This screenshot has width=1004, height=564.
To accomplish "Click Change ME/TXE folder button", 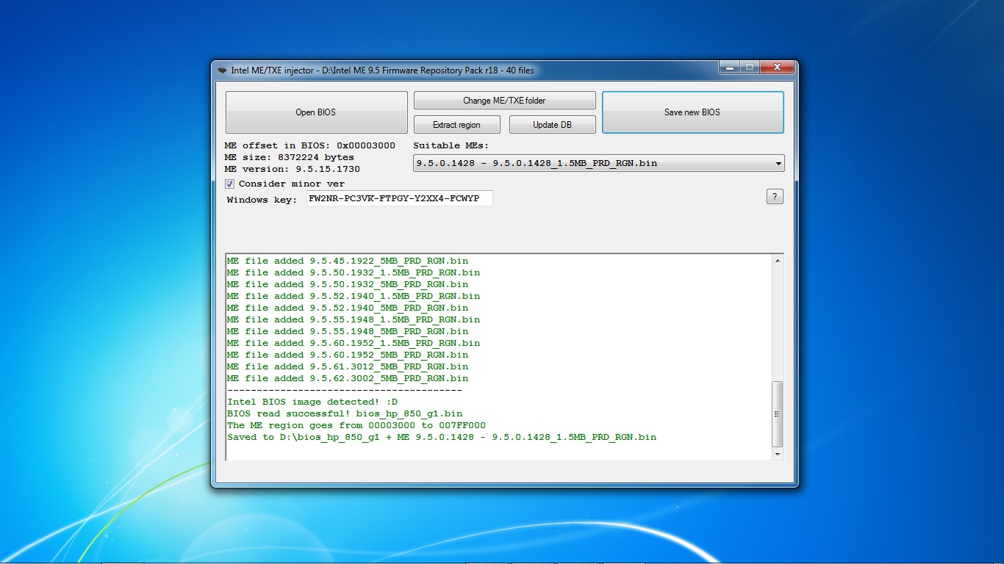I will [504, 101].
